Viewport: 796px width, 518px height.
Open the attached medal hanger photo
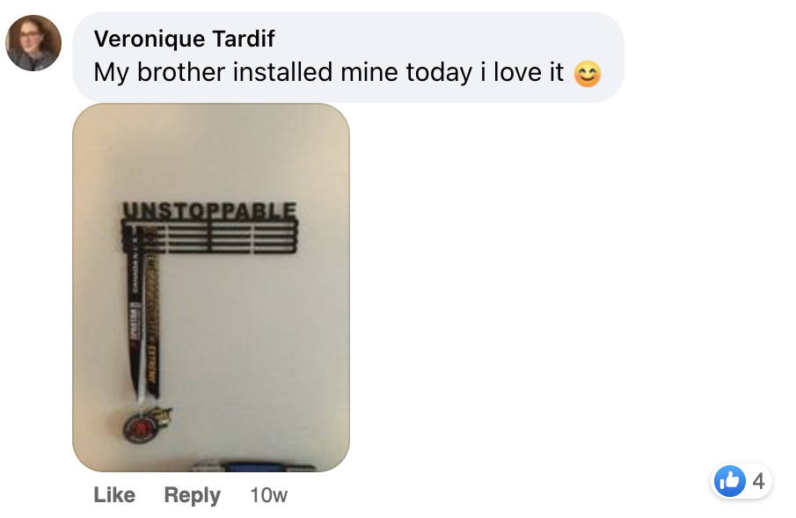[211, 288]
